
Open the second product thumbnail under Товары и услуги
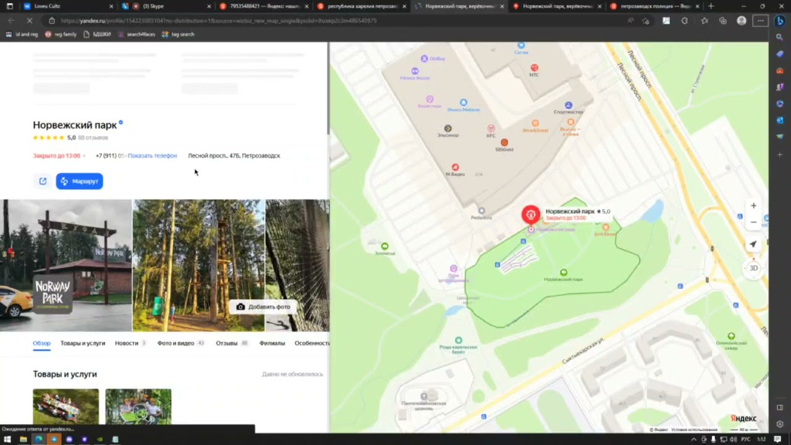point(138,406)
